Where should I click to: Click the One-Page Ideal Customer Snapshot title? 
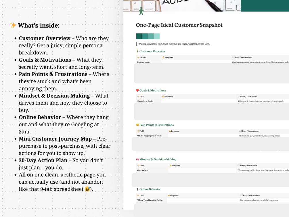pos(179,25)
